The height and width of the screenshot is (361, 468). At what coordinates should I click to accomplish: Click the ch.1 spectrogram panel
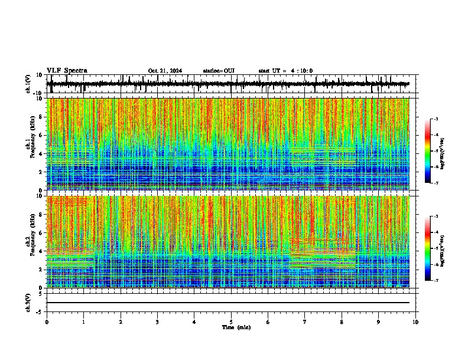click(227, 144)
